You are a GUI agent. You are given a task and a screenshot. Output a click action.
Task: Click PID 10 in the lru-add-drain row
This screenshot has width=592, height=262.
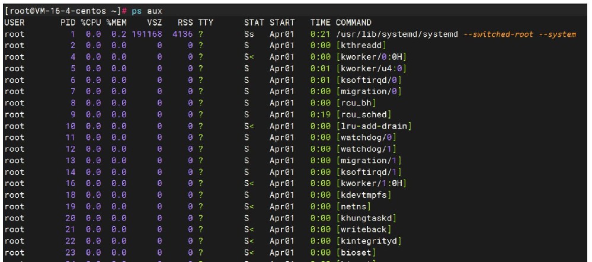pyautogui.click(x=71, y=126)
